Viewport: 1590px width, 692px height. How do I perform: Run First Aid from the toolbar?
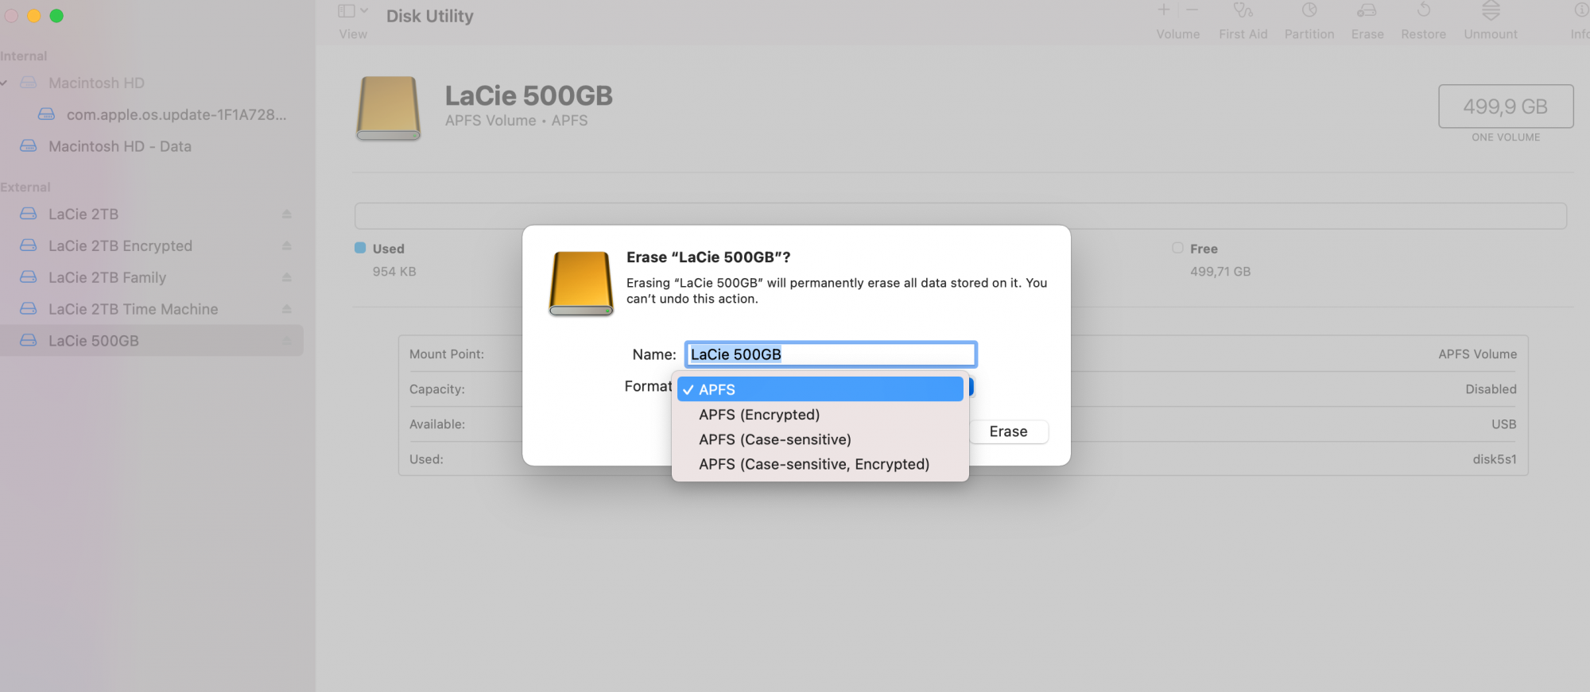pos(1243,11)
